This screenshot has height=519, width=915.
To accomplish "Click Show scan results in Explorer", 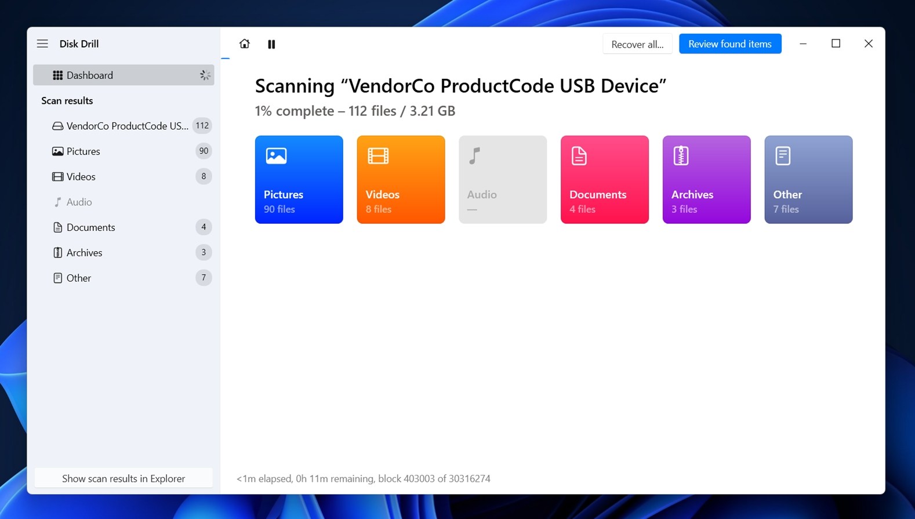I will point(124,478).
